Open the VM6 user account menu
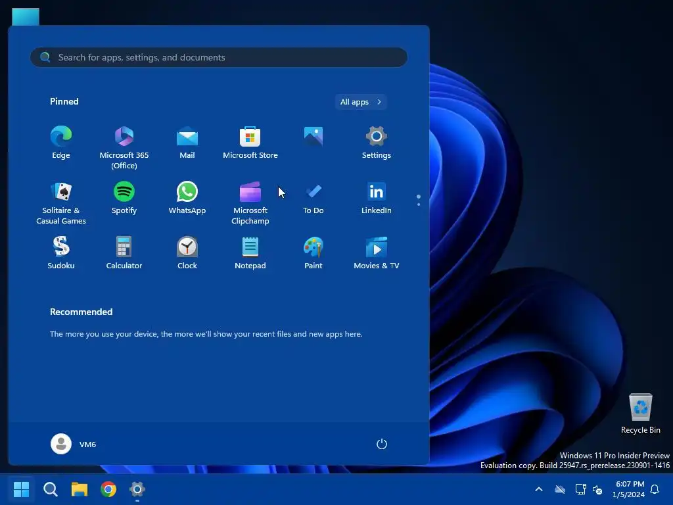Screen dimensions: 673x505 pyautogui.click(x=74, y=444)
